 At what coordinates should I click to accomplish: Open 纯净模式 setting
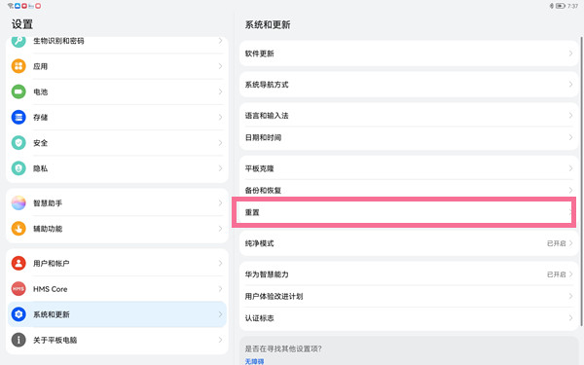click(409, 243)
